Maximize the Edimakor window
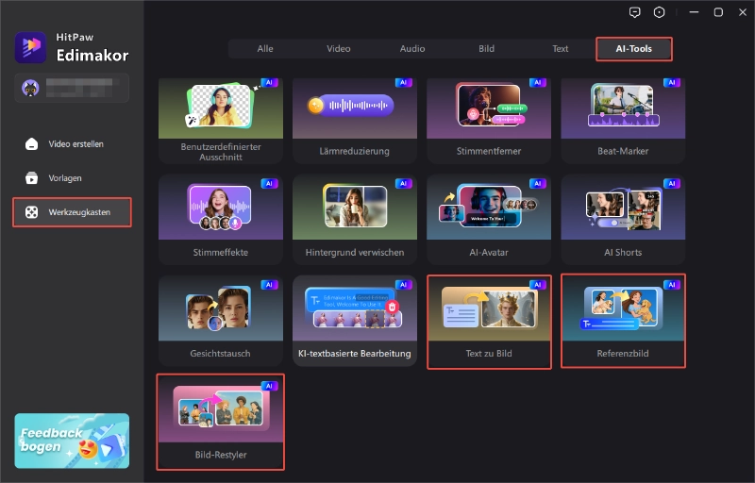This screenshot has height=483, width=755. pyautogui.click(x=718, y=12)
